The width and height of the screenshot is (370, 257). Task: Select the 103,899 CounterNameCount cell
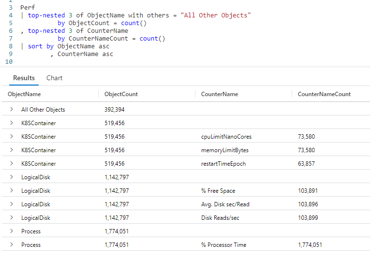click(x=308, y=218)
